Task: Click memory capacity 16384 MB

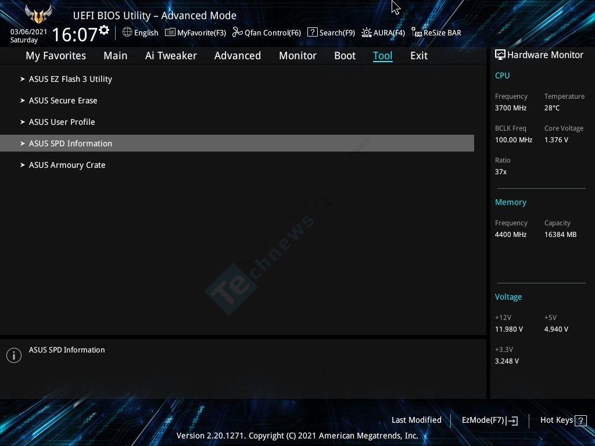Action: point(561,235)
